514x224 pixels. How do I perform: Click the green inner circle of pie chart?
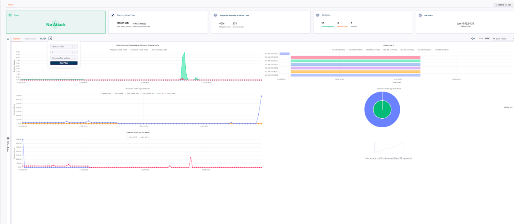382,109
